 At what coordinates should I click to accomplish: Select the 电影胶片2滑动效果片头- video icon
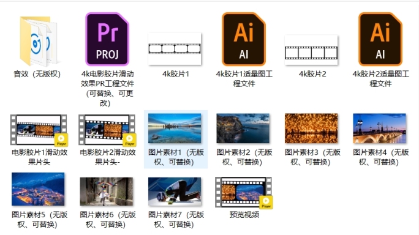(x=107, y=130)
